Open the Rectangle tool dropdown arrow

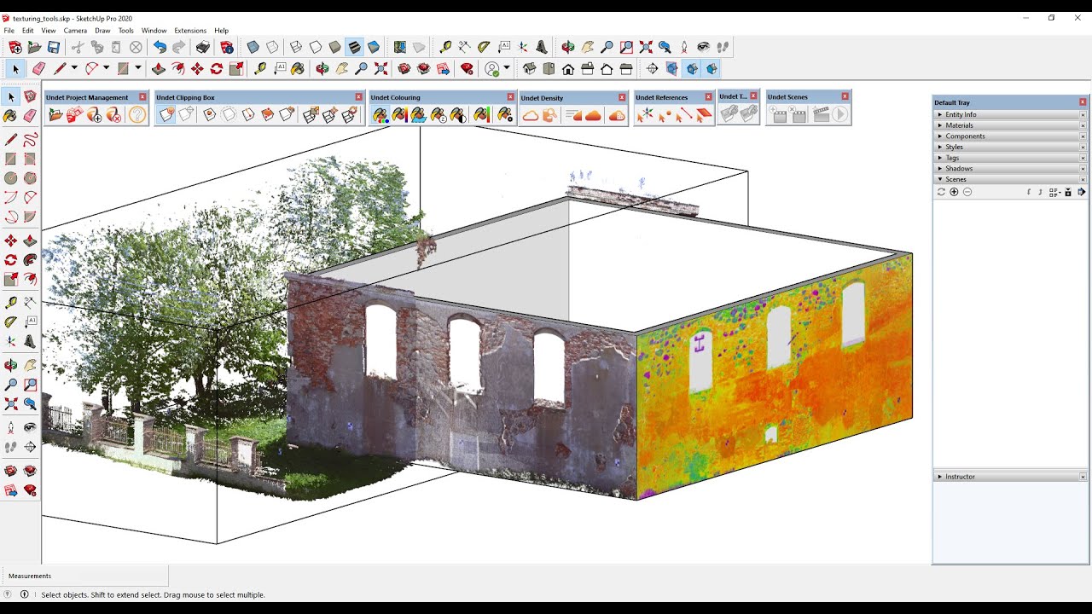pyautogui.click(x=138, y=68)
